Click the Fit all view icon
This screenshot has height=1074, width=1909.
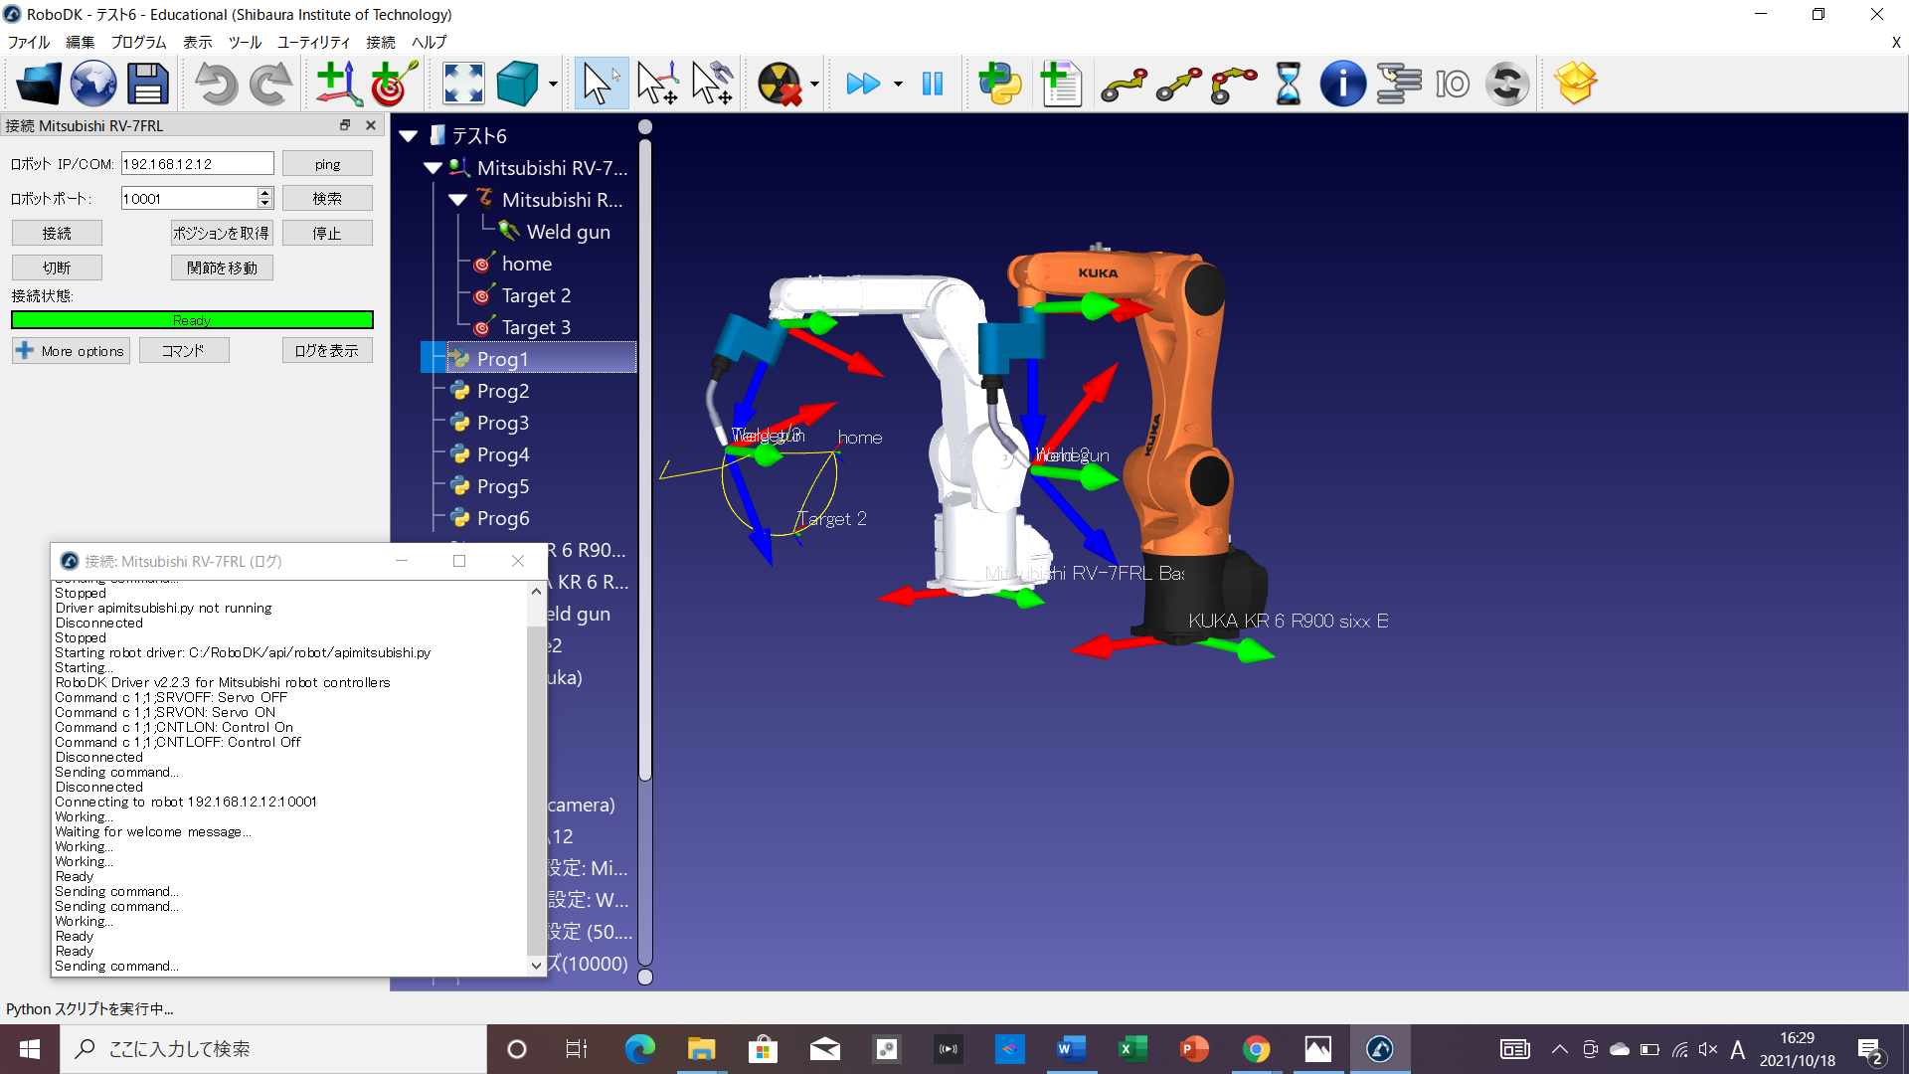463,84
